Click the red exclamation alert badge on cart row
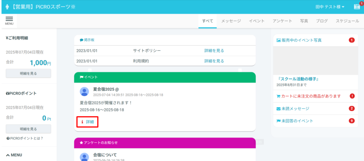 click(352, 96)
